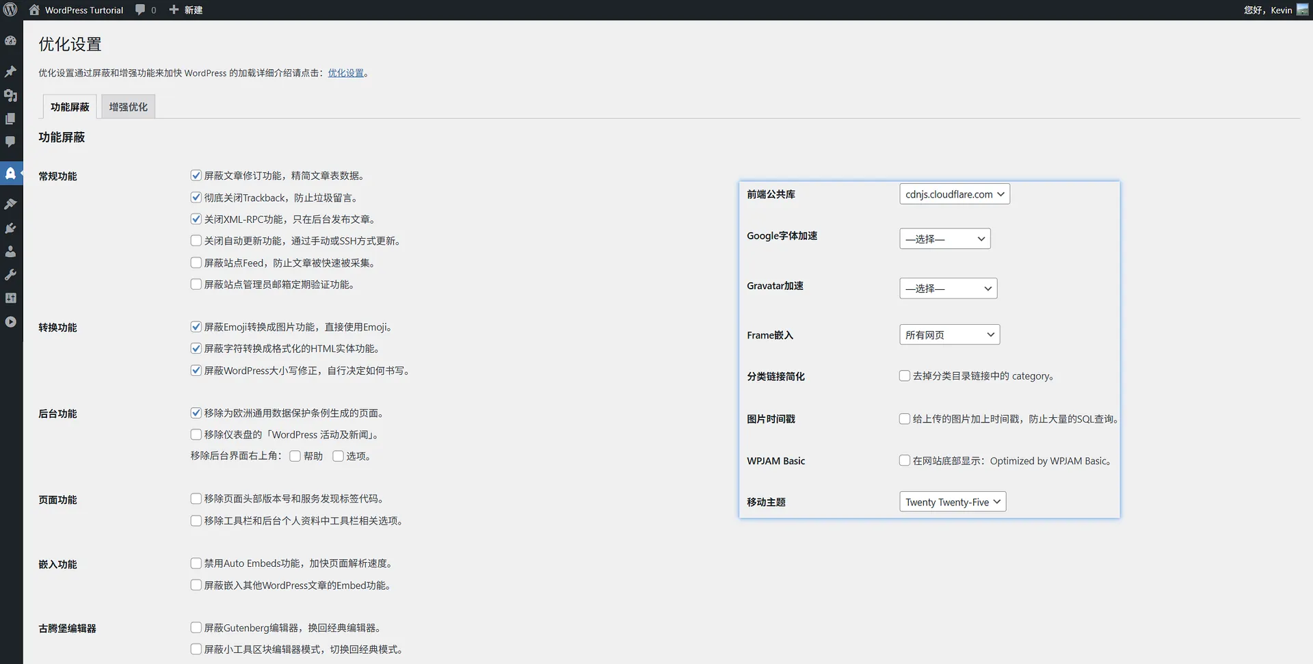Open the 移动主题 theme dropdown
The image size is (1313, 664).
coord(953,501)
